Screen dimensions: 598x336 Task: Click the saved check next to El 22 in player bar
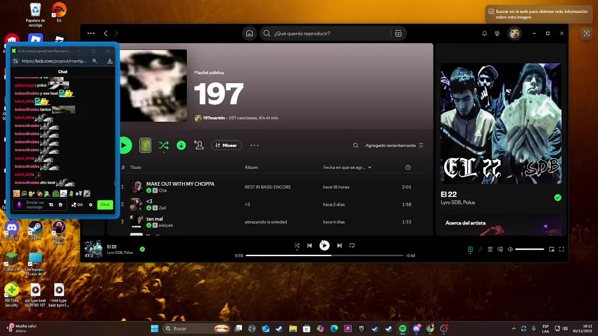click(x=142, y=249)
